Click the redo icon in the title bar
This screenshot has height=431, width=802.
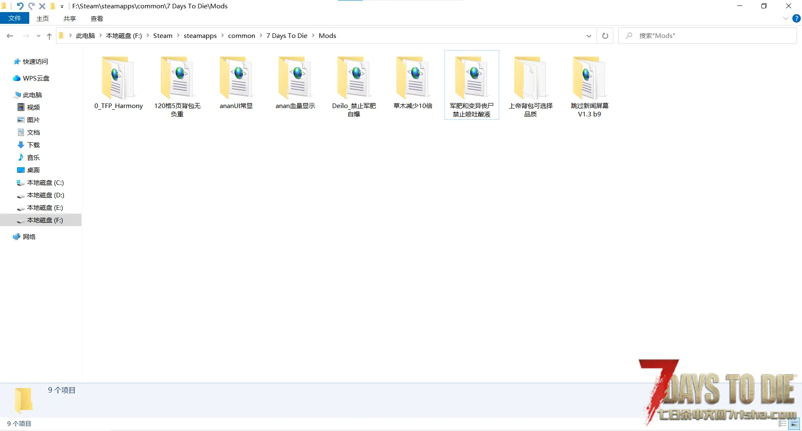pyautogui.click(x=31, y=6)
